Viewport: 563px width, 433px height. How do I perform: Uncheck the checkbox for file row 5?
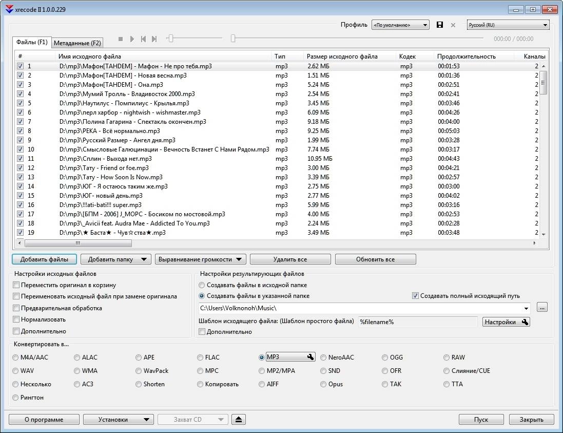(20, 103)
